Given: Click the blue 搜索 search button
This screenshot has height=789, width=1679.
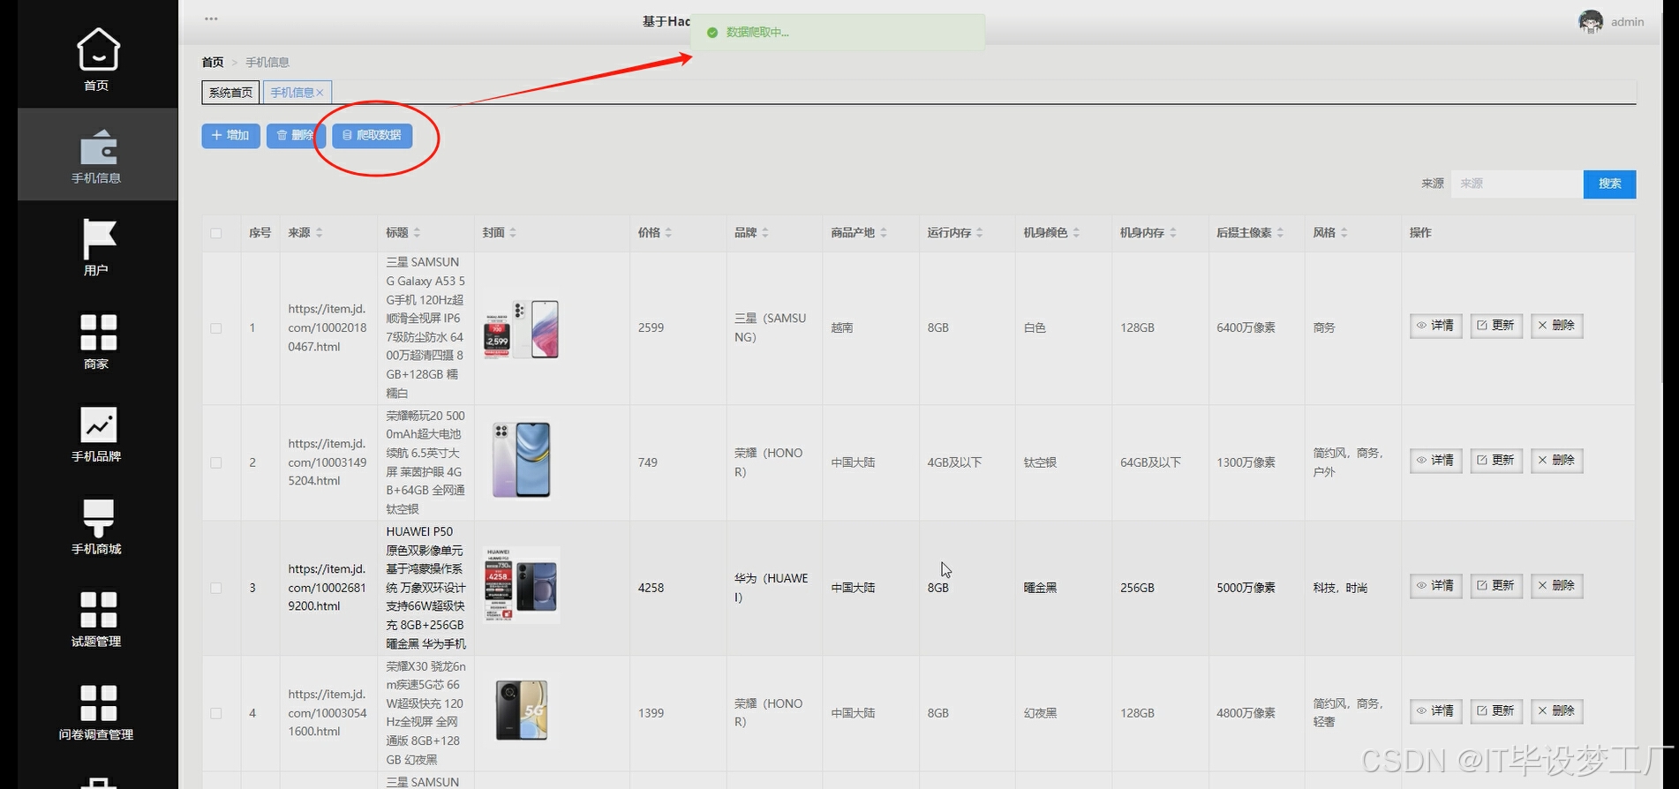Looking at the screenshot, I should coord(1609,184).
